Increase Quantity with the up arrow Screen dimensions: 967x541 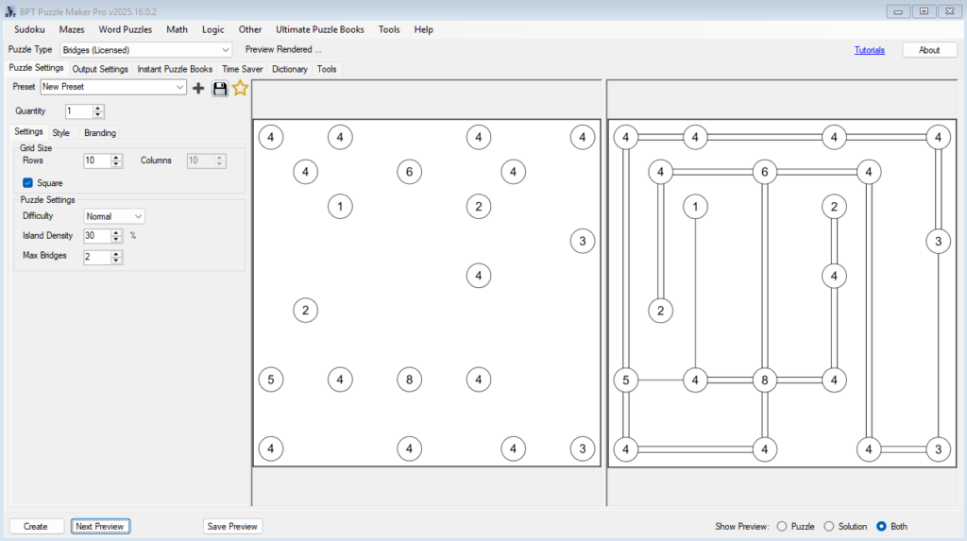(98, 108)
